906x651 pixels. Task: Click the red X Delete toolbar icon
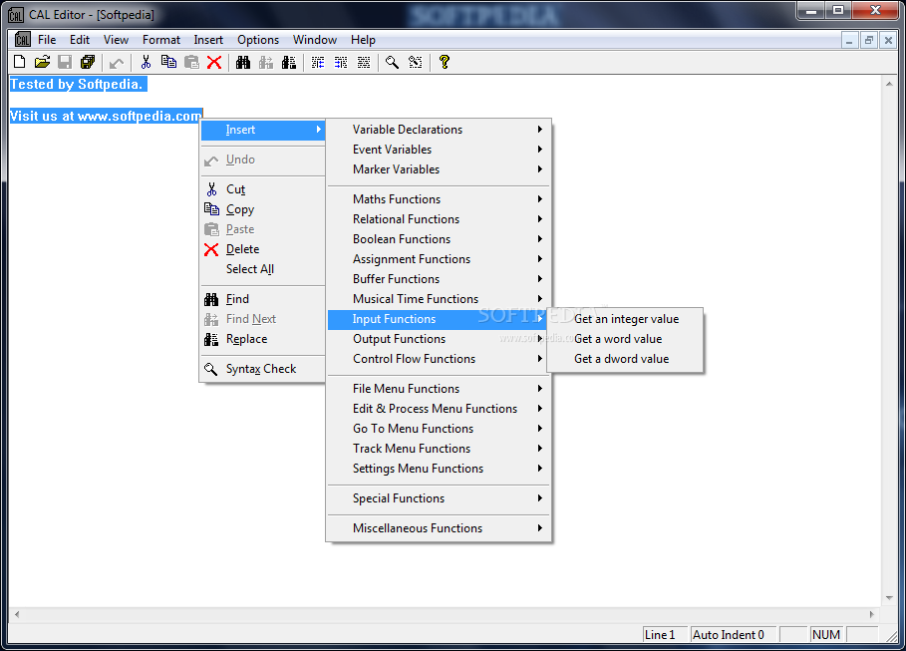tap(213, 62)
